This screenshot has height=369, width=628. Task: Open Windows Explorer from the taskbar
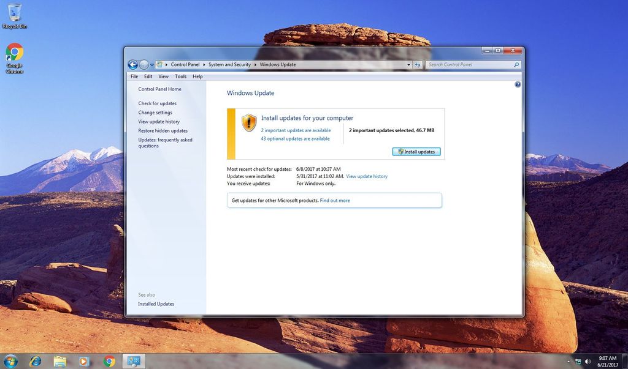click(x=59, y=362)
